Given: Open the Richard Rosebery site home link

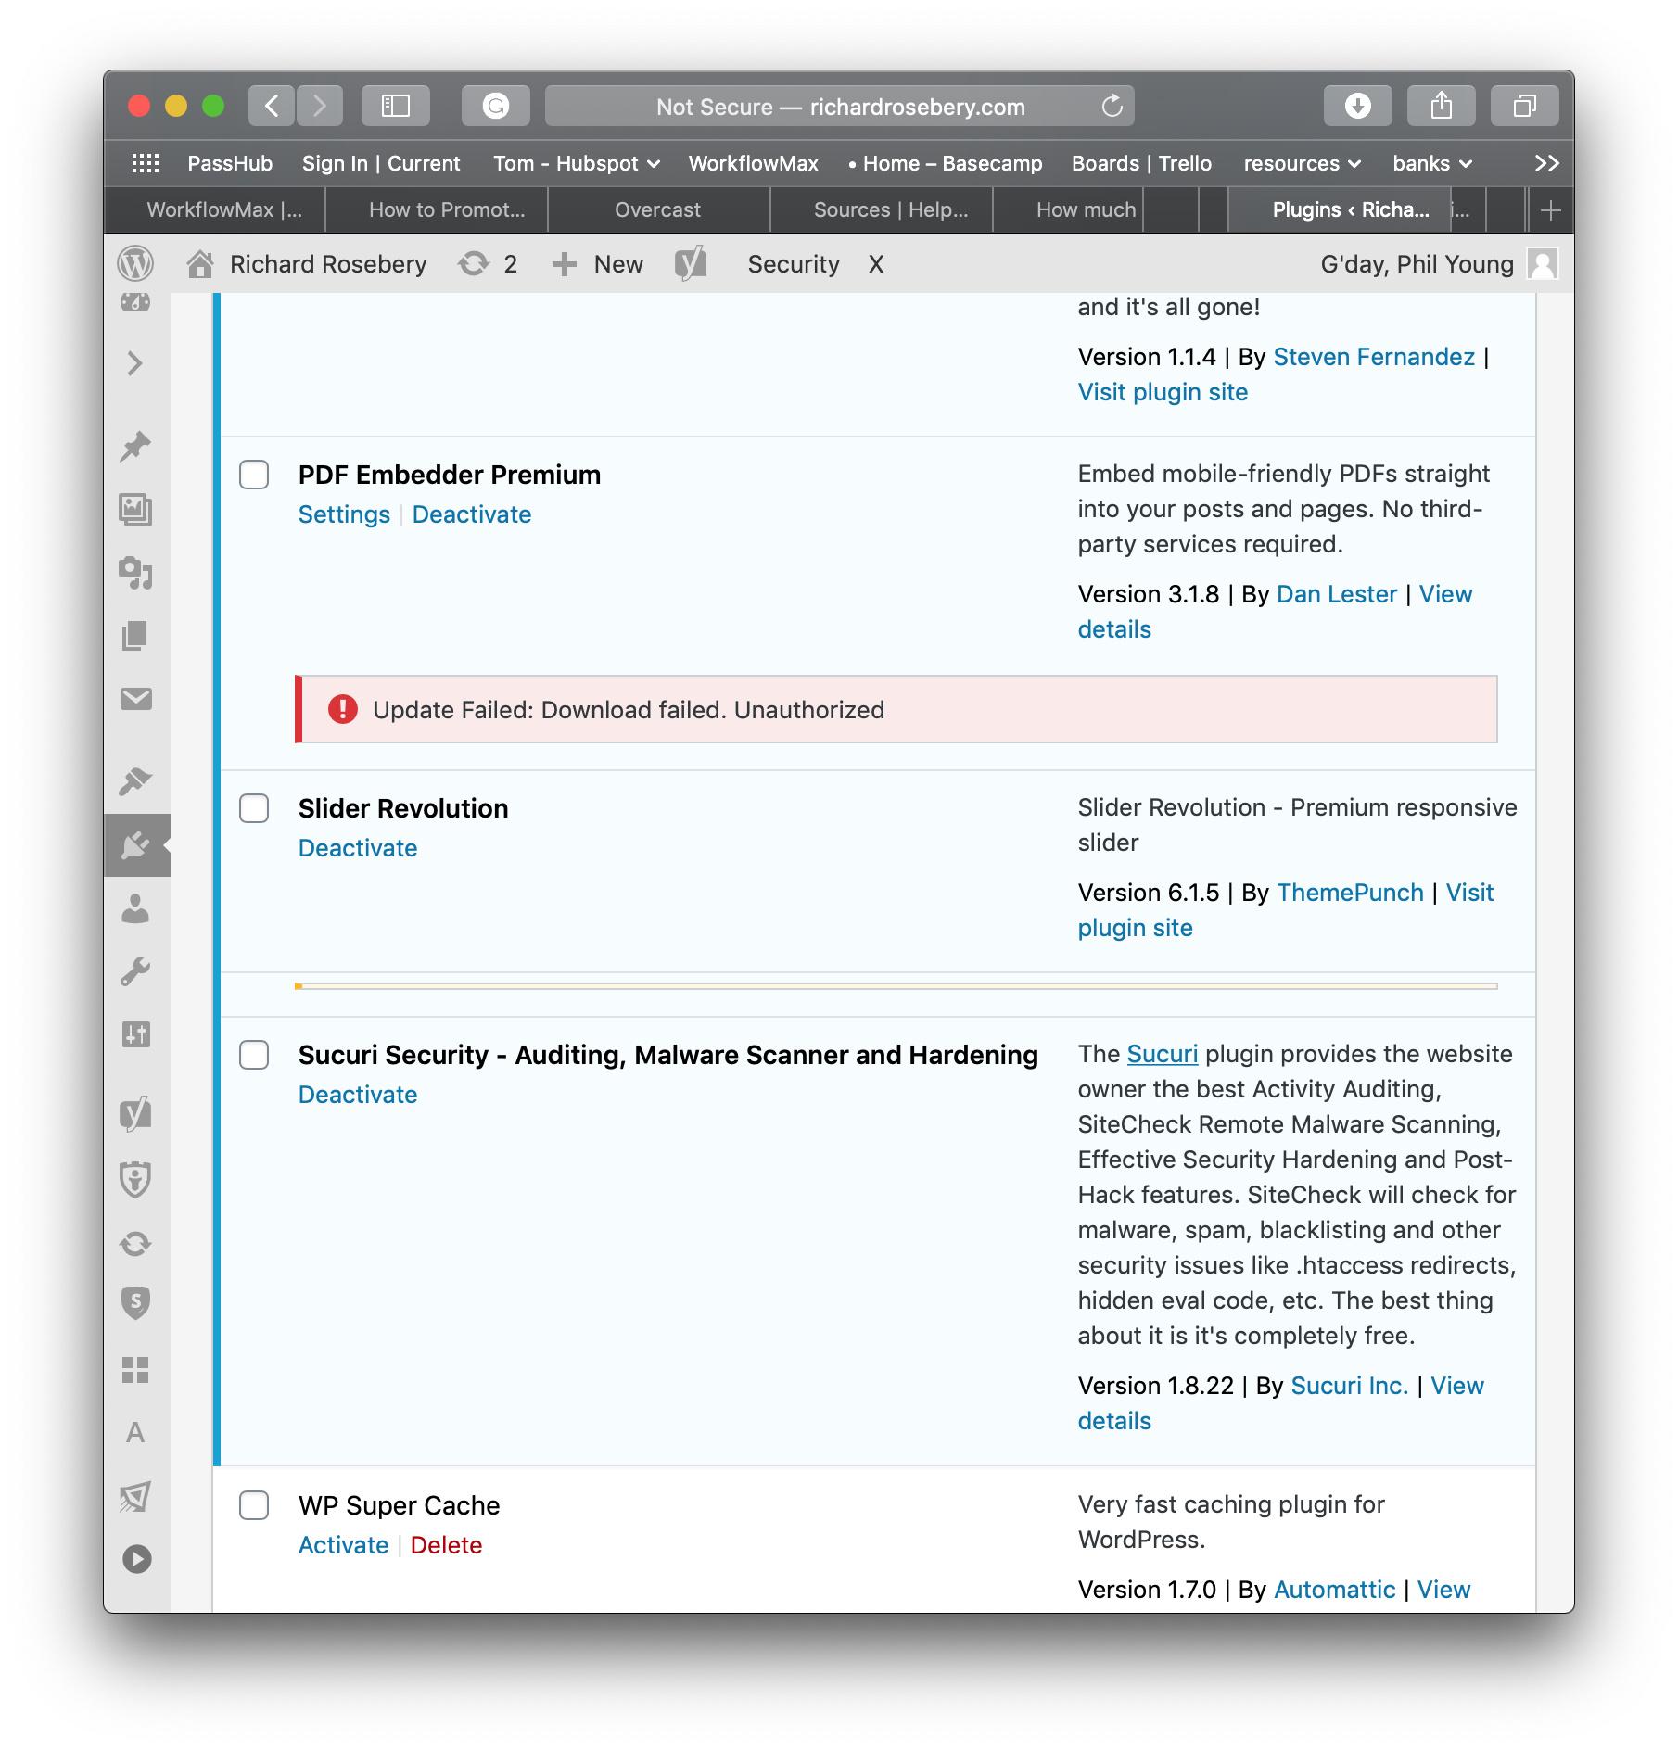Looking at the screenshot, I should point(306,264).
